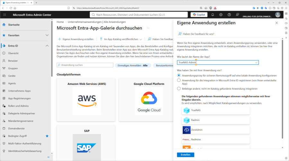Click the App-Registrierungen sidebar icon
This screenshot has width=289, height=161.
[x=4, y=98]
